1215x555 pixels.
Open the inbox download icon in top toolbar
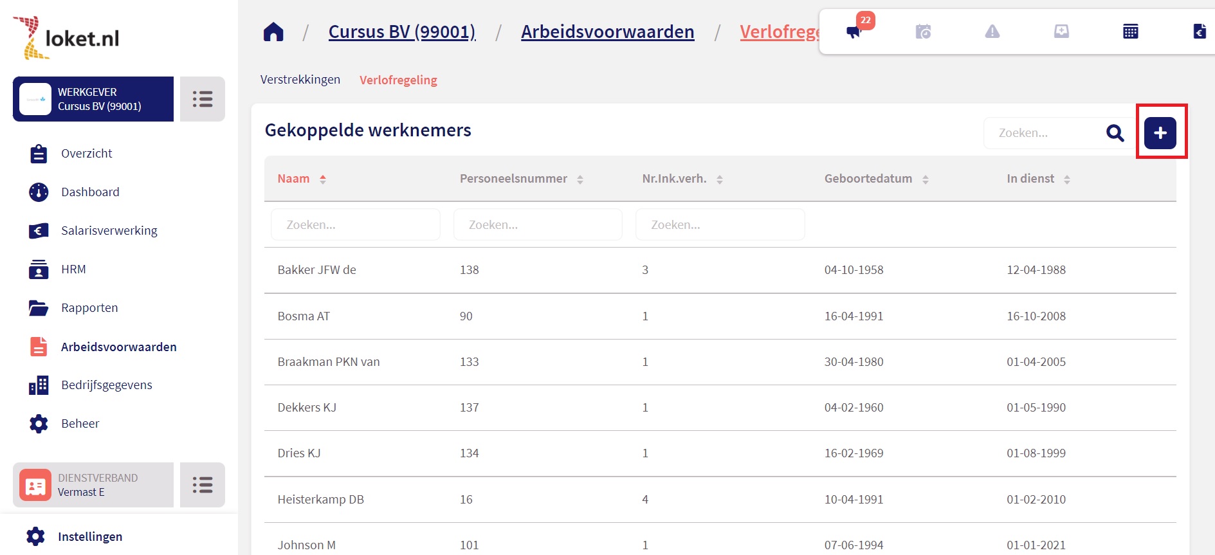click(x=1061, y=32)
